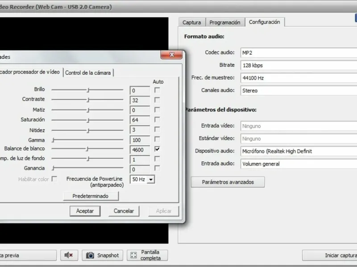Open the Estándar vídeo dropdown

(299, 139)
